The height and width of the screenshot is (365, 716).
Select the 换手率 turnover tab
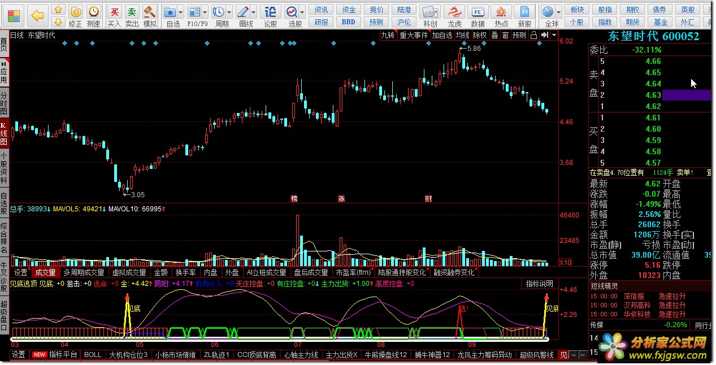pos(185,272)
